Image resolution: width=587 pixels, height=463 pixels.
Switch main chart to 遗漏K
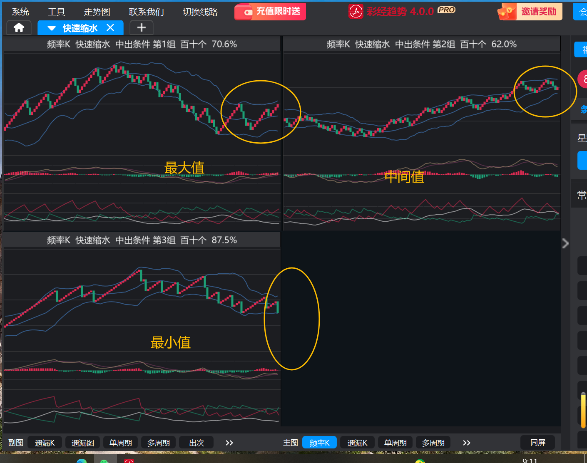(x=357, y=443)
